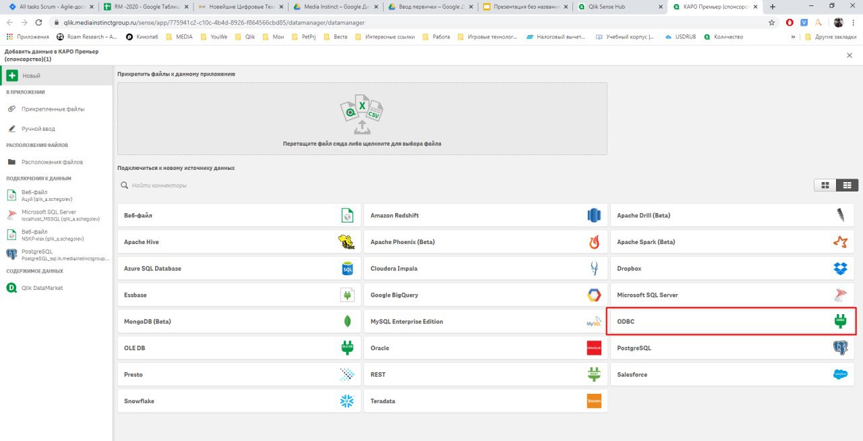Open the Кинопаб bookmark

click(142, 37)
